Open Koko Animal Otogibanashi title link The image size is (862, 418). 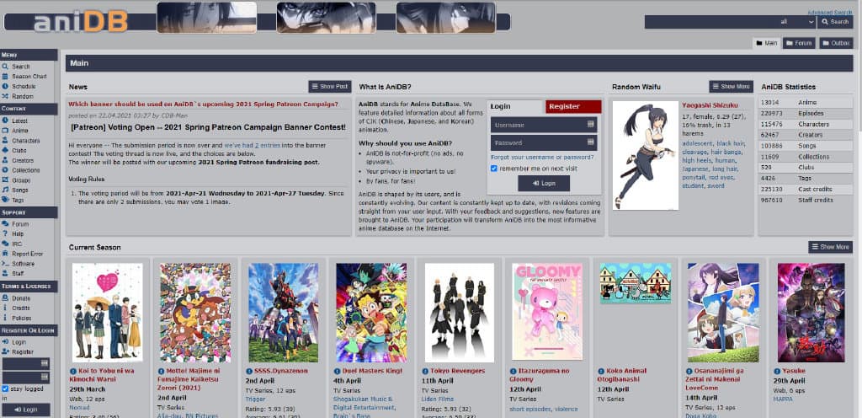point(622,375)
